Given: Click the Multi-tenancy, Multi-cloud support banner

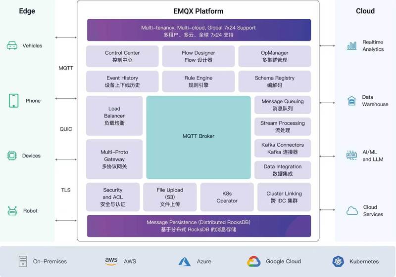Looking at the screenshot, I should [199, 30].
